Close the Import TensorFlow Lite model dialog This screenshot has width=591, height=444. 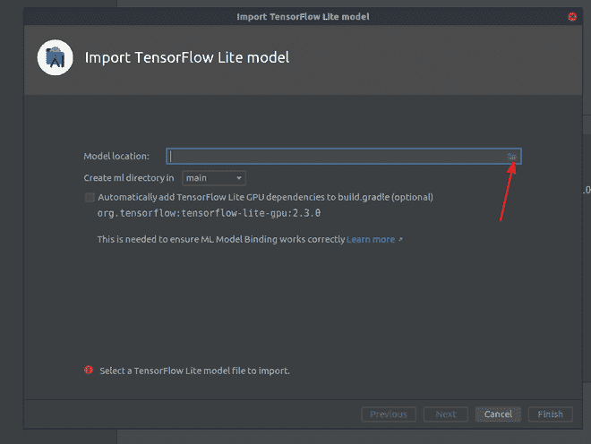(572, 16)
